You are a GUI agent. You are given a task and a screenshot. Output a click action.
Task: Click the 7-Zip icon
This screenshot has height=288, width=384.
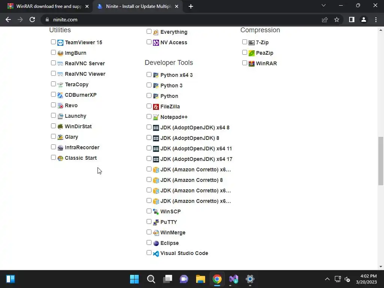pyautogui.click(x=252, y=43)
